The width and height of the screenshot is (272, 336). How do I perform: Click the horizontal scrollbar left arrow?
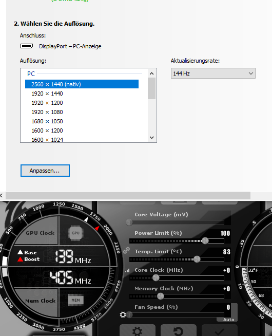coord(2,195)
